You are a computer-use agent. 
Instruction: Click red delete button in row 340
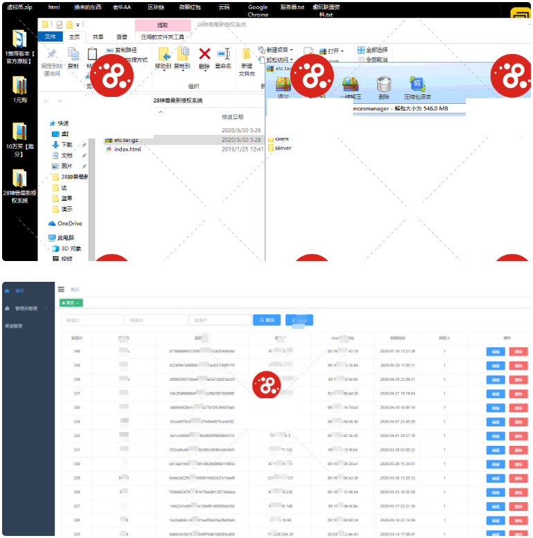tap(518, 351)
